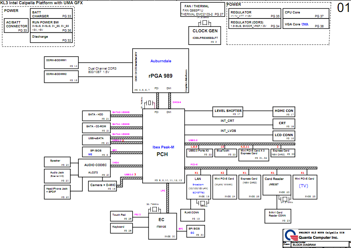This screenshot has height=248, width=351.
Task: Click the Card Reader JMB387 block
Action: 277,185
